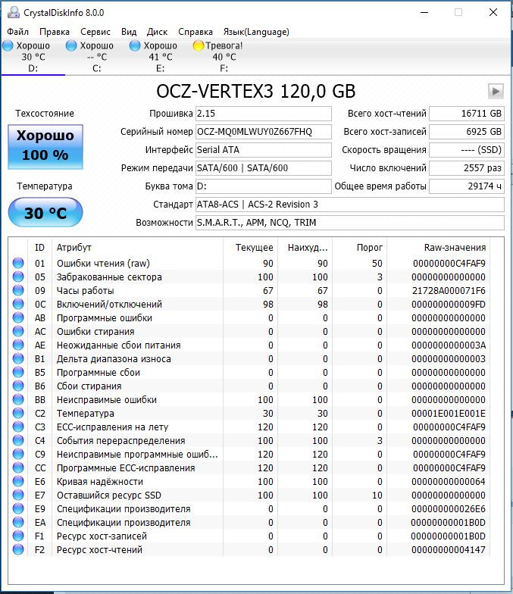Click the next disk arrow button
The image size is (513, 594).
point(496,91)
